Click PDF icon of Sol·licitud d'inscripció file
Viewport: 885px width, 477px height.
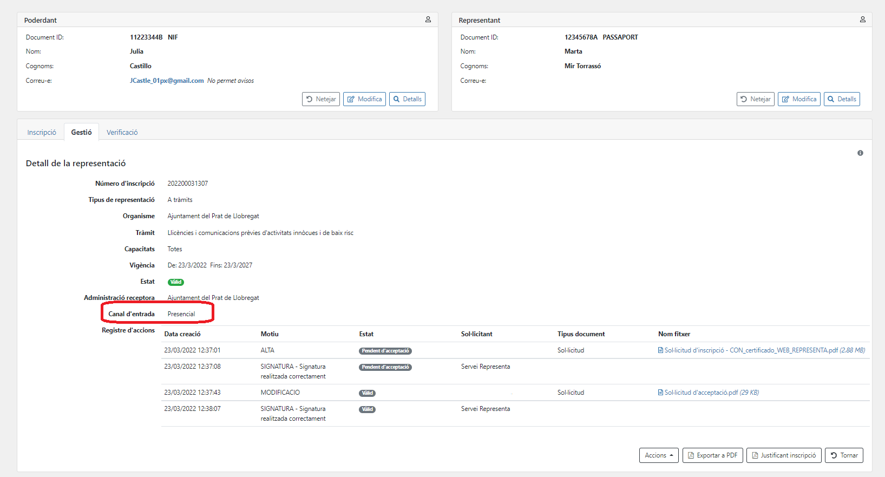(x=660, y=350)
